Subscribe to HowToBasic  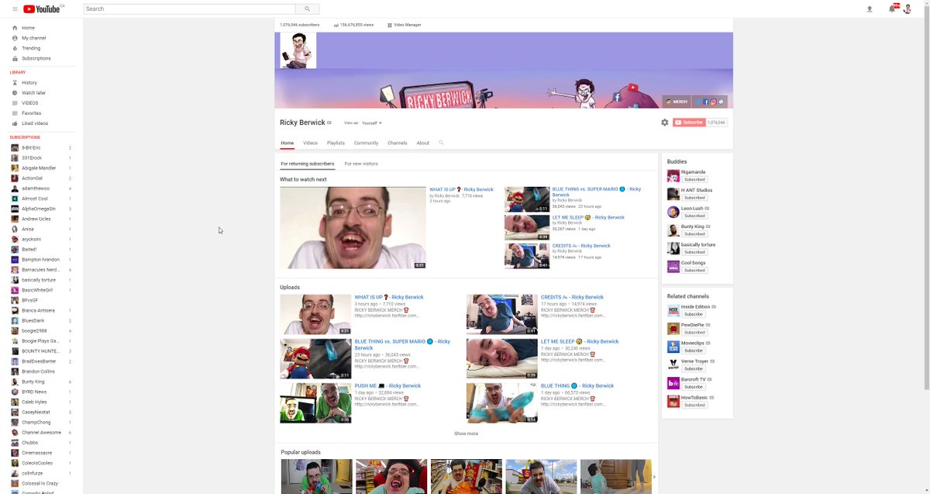[x=694, y=405]
